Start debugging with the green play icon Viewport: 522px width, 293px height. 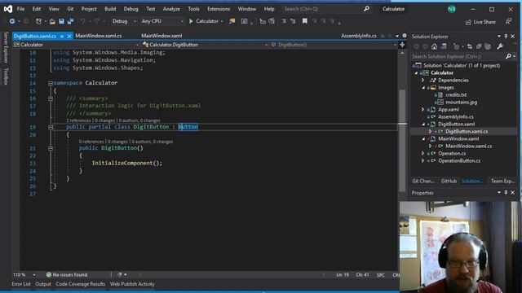191,21
